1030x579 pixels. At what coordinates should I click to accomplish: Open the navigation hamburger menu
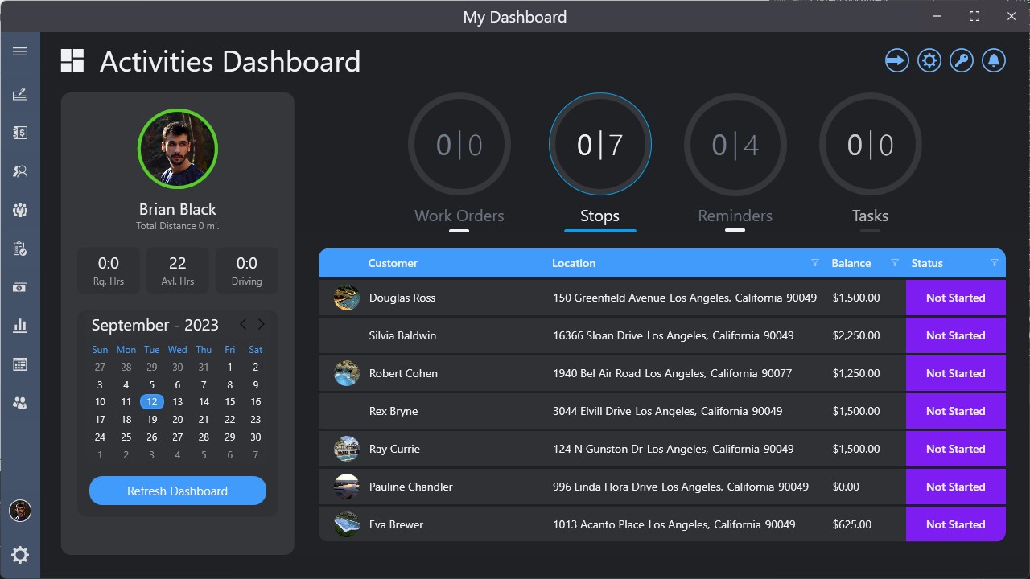(x=20, y=51)
